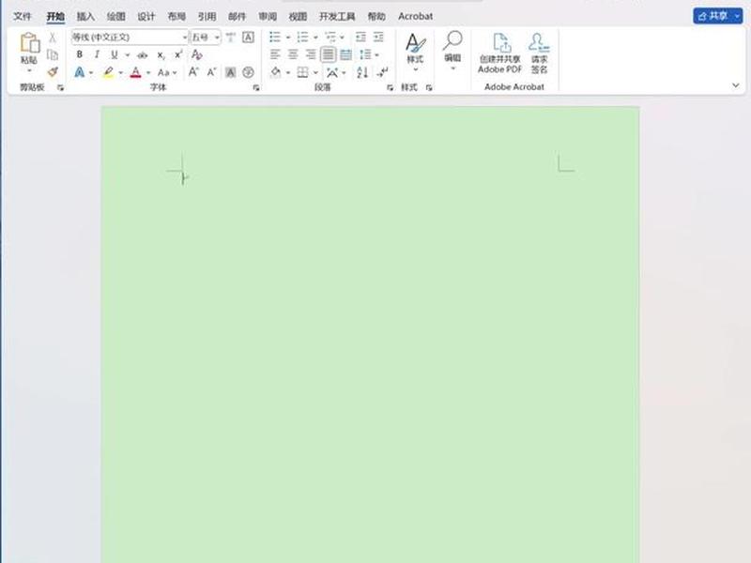Click the text effects A icon
751x563 pixels.
click(80, 72)
